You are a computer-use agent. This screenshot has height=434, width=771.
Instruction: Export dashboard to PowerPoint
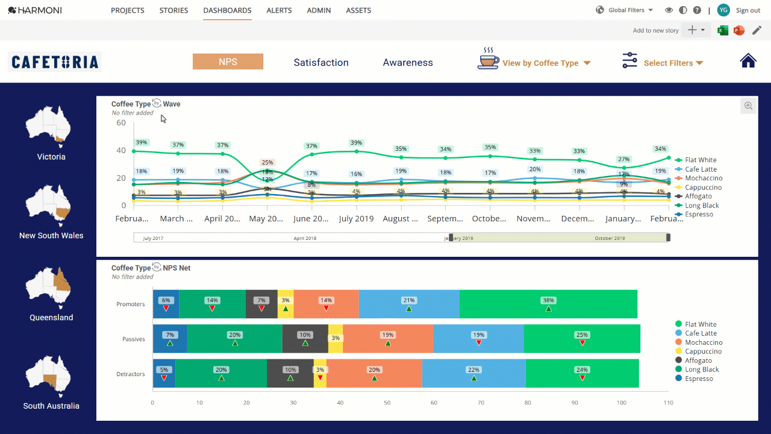[739, 30]
